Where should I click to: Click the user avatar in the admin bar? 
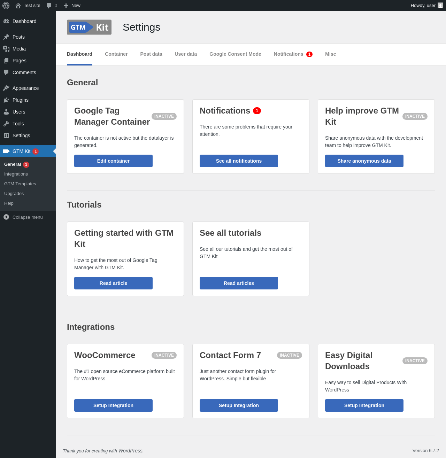[x=440, y=5]
